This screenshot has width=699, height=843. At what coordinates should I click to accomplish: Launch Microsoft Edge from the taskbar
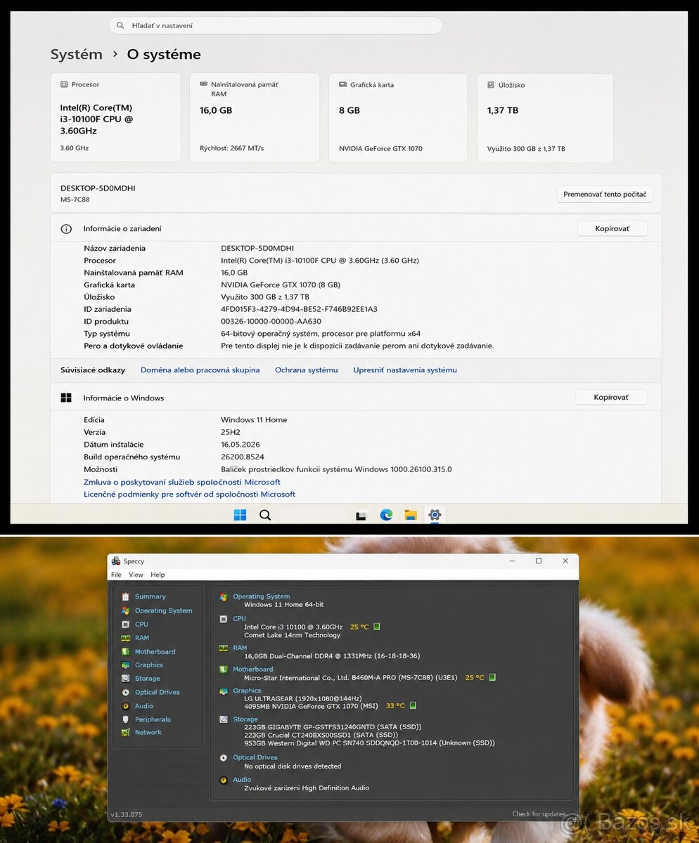coord(386,515)
